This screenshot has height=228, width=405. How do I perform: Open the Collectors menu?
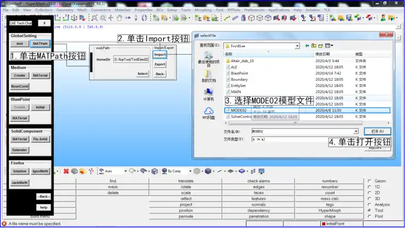point(44,10)
